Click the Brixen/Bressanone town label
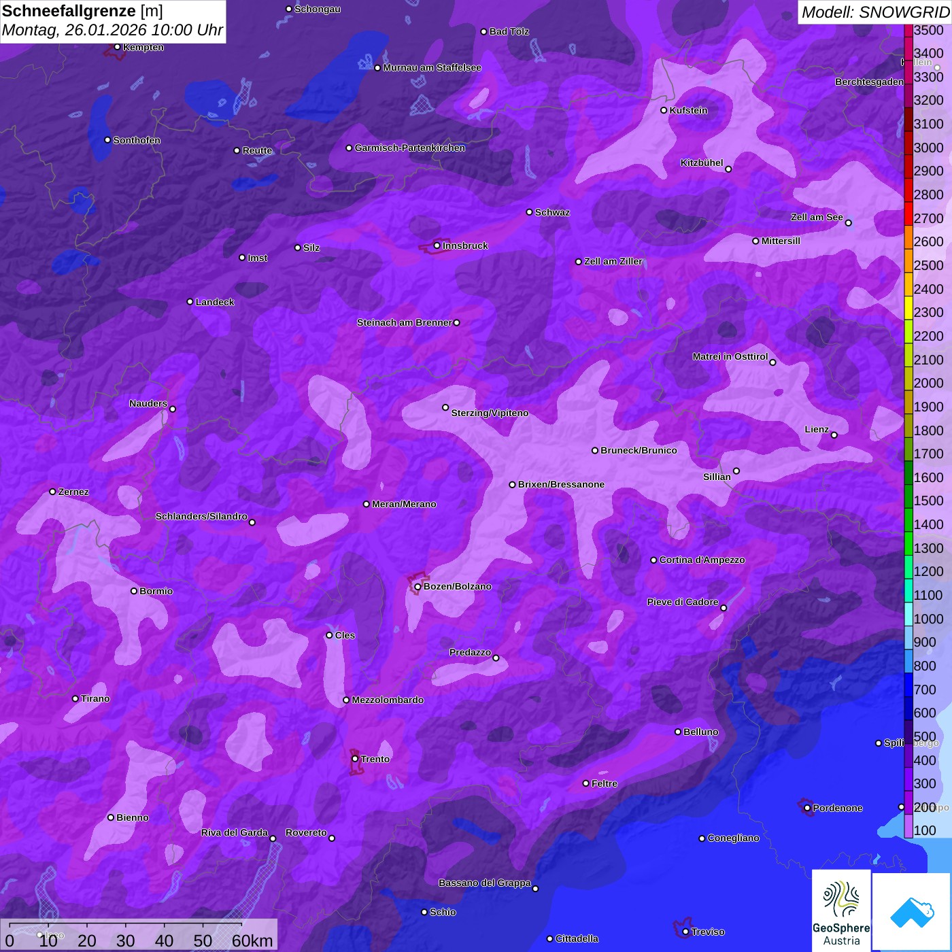952x952 pixels. point(562,485)
